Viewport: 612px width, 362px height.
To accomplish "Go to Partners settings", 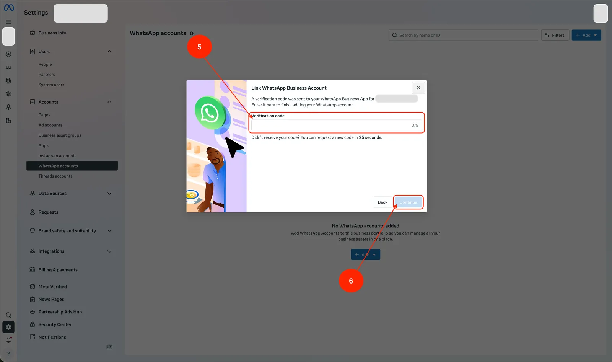I will pyautogui.click(x=47, y=75).
